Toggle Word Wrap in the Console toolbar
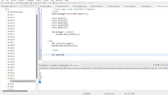The image size is (168, 95). [166, 65]
